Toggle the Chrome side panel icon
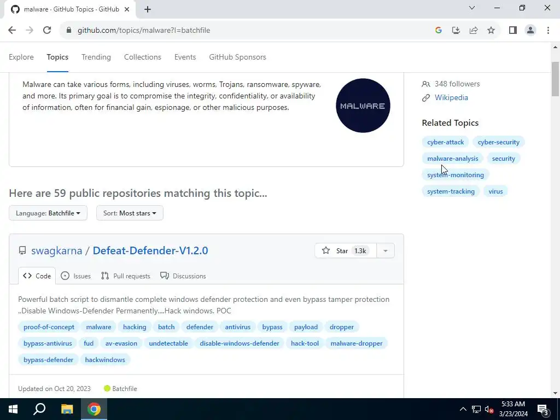 (513, 31)
